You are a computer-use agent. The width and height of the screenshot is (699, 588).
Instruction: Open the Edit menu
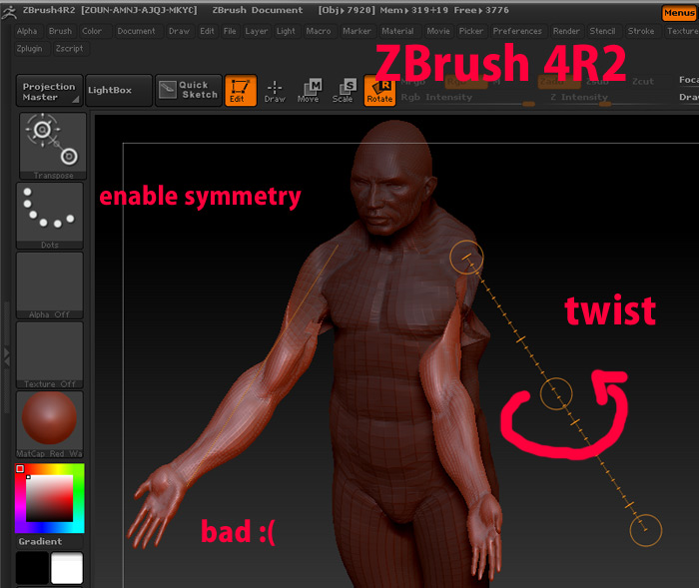point(207,31)
